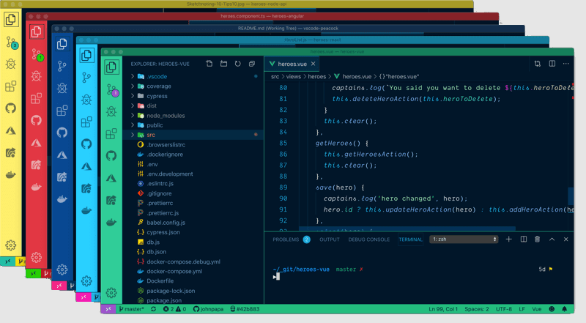Viewport: 586px width, 323px height.
Task: Switch to the DEBUG CONSOLE tab
Action: [368, 240]
